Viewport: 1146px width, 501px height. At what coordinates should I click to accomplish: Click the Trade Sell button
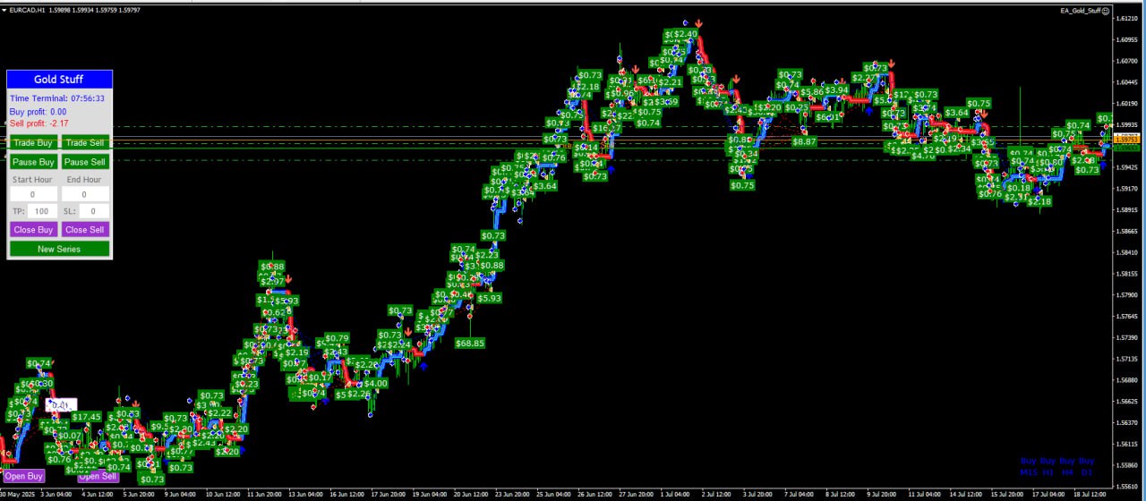coord(85,142)
